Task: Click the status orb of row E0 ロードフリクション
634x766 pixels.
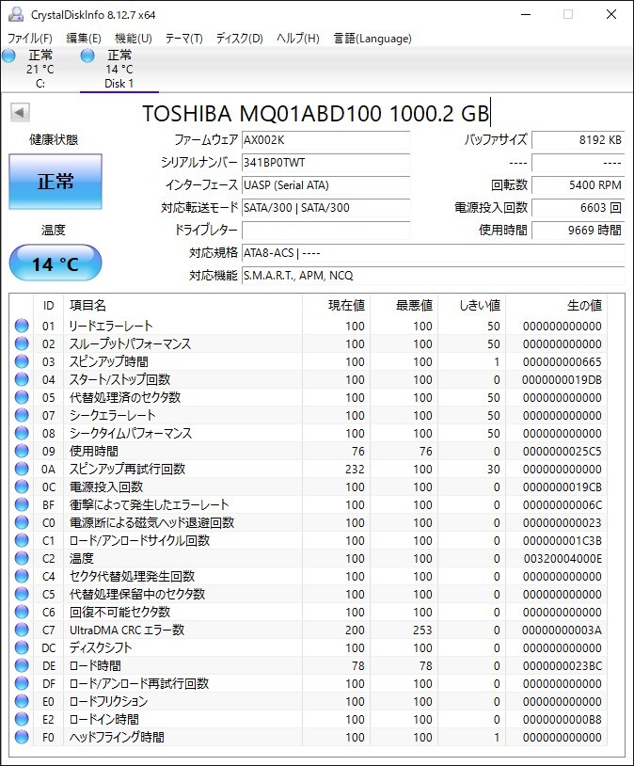Action: [x=22, y=701]
